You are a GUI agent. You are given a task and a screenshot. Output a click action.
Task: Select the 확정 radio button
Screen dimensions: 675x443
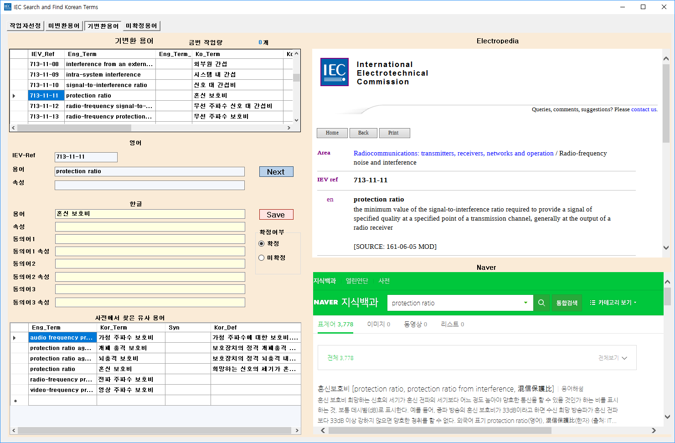(x=261, y=244)
